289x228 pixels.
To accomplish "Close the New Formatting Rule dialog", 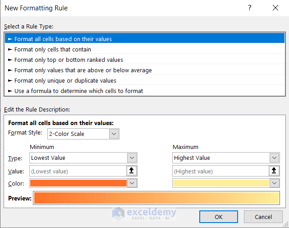I will (x=275, y=8).
